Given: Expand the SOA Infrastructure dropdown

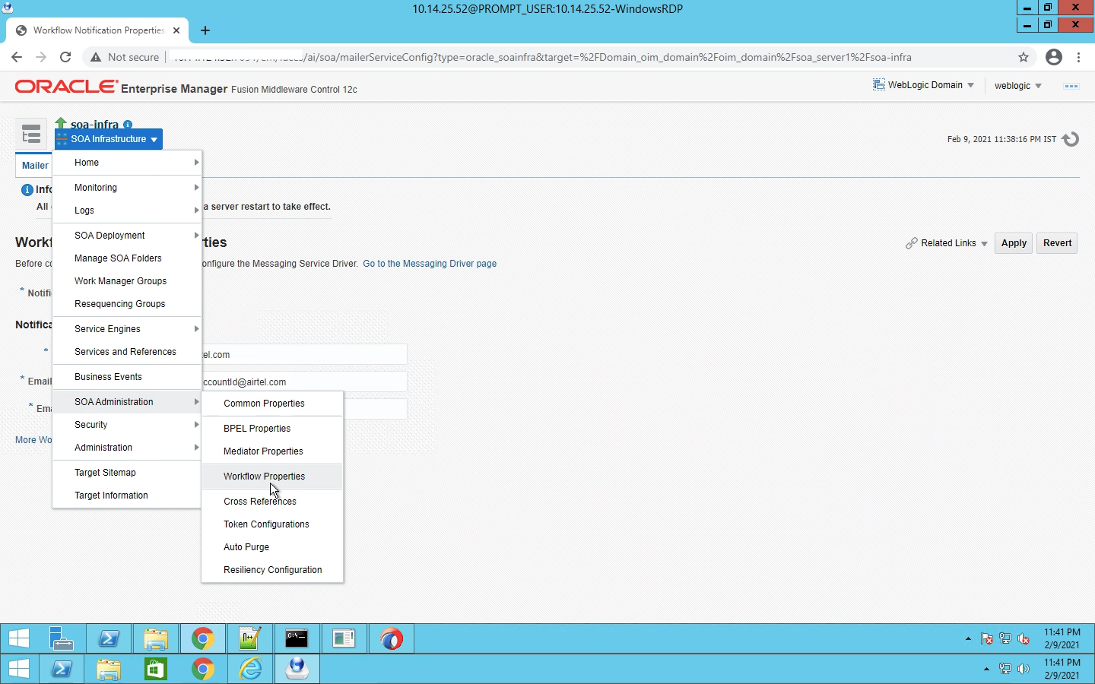Looking at the screenshot, I should point(108,139).
